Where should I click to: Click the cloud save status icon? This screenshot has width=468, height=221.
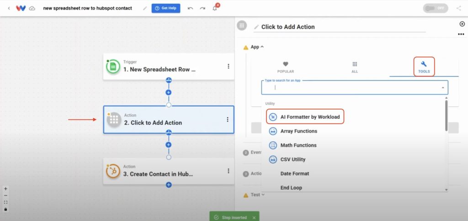pyautogui.click(x=32, y=8)
